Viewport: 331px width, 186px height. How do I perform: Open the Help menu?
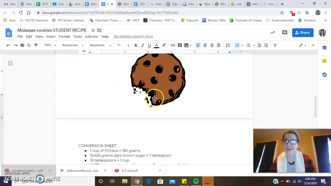pos(105,36)
